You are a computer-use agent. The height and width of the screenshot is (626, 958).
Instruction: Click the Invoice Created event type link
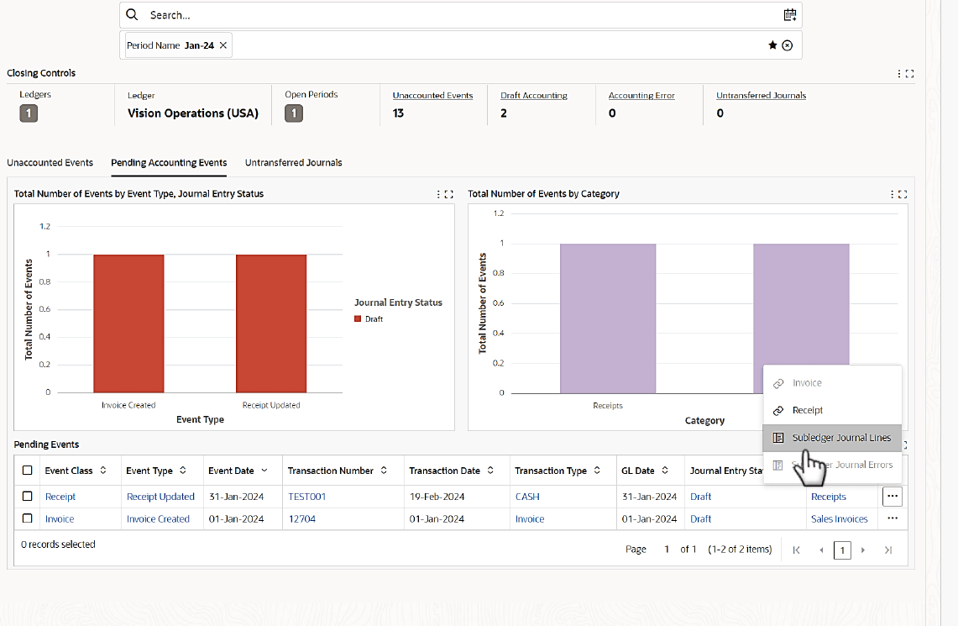158,518
